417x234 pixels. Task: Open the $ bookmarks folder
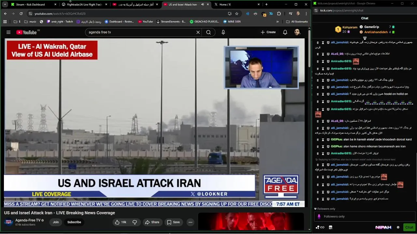click(x=17, y=22)
